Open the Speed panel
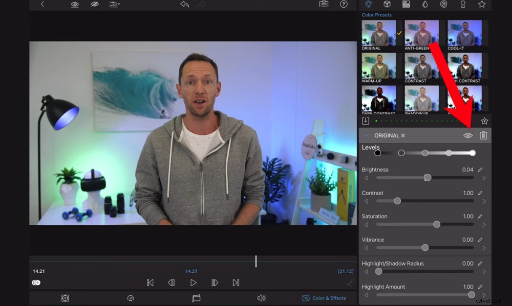 [x=131, y=298]
